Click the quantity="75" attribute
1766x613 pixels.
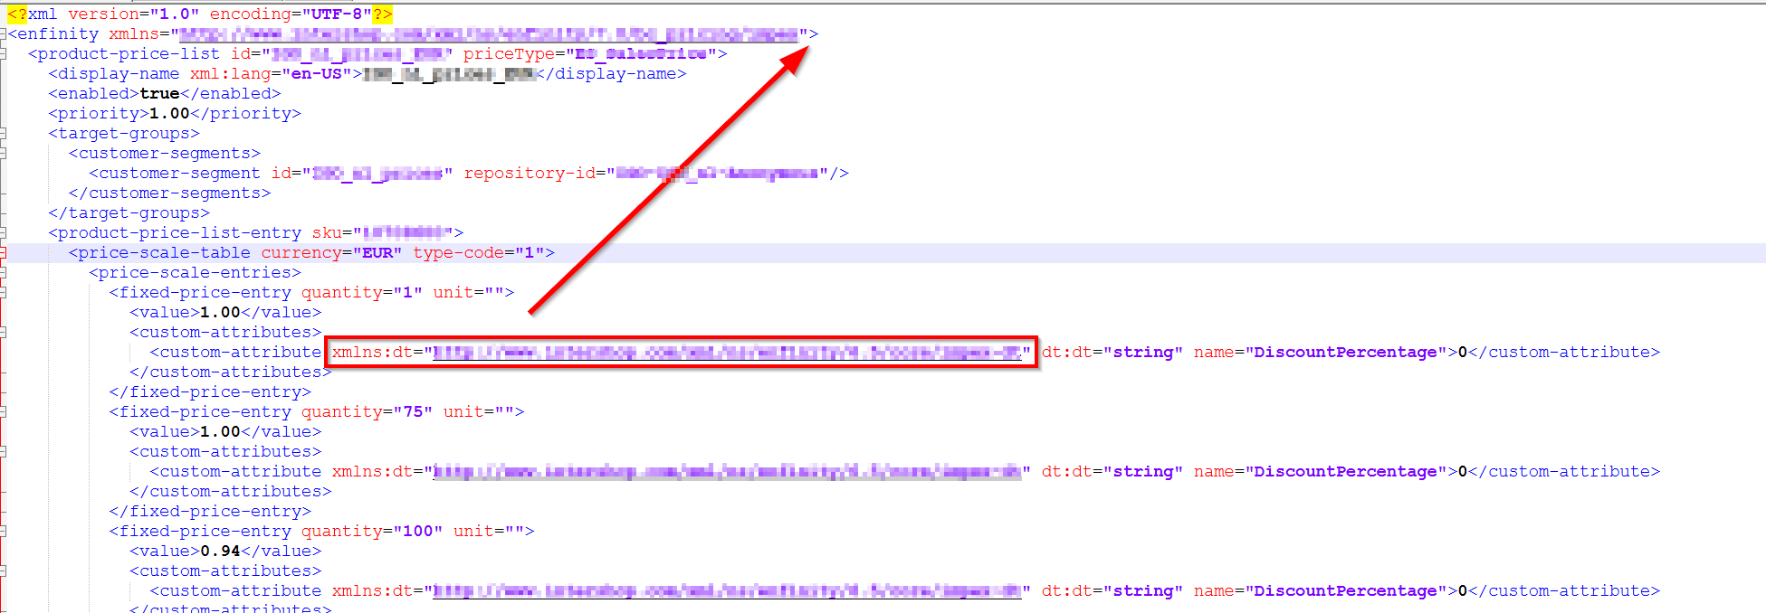[x=367, y=412]
